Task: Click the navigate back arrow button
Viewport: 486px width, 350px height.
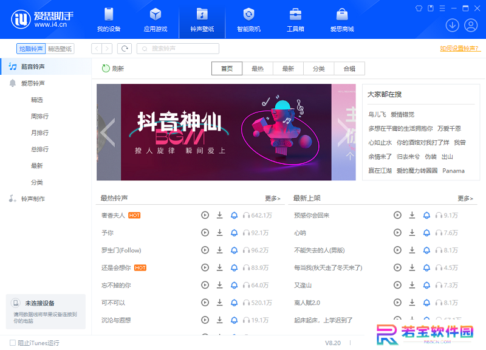Action: [x=97, y=49]
